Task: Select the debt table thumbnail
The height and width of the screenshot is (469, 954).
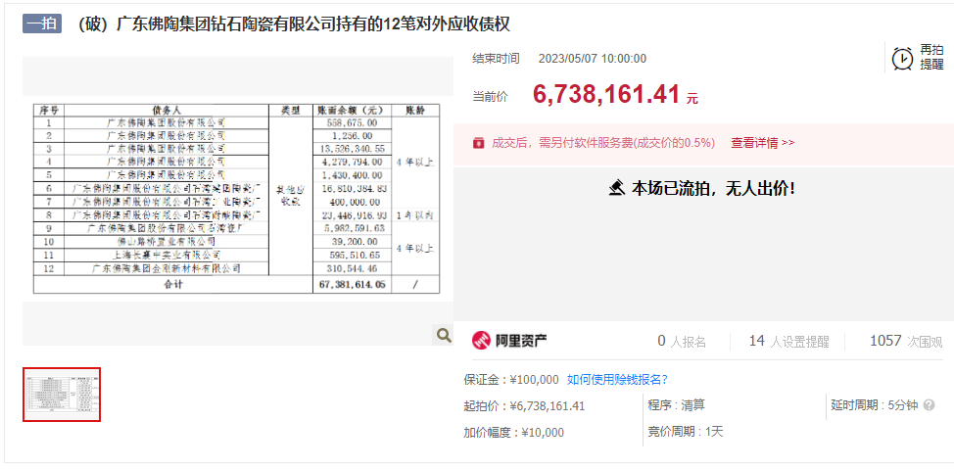Action: (62, 395)
